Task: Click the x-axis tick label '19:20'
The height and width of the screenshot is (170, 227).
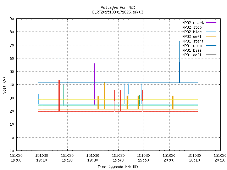Action: (67, 160)
